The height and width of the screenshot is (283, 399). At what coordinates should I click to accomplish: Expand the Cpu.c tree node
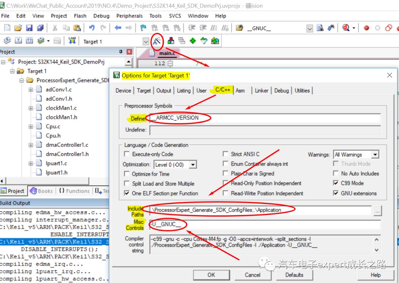point(31,127)
